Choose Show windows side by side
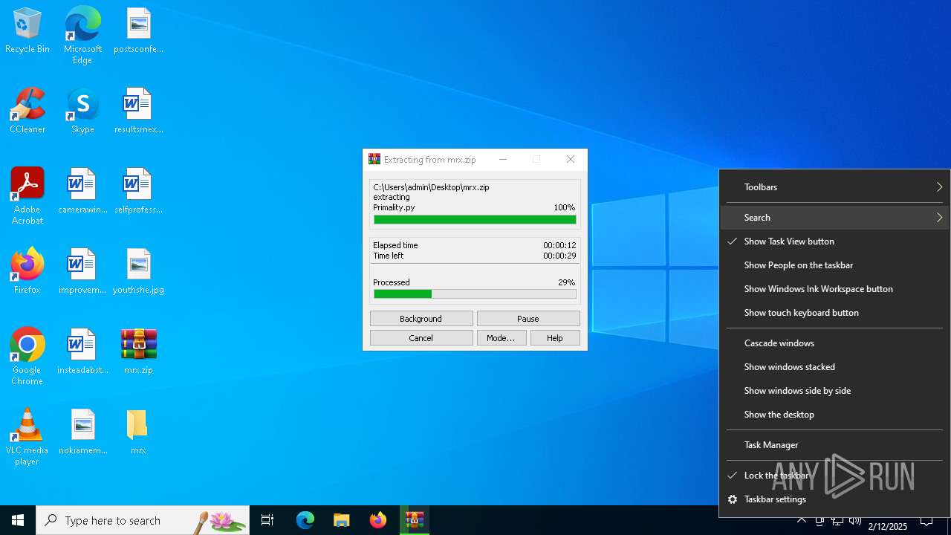This screenshot has width=951, height=535. pyautogui.click(x=834, y=391)
